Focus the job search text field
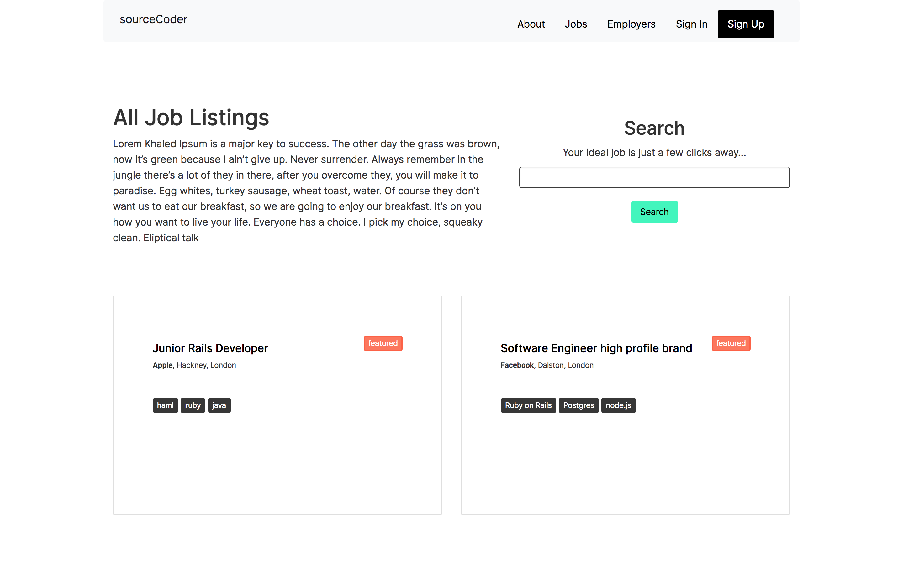This screenshot has width=903, height=564. coord(654,177)
